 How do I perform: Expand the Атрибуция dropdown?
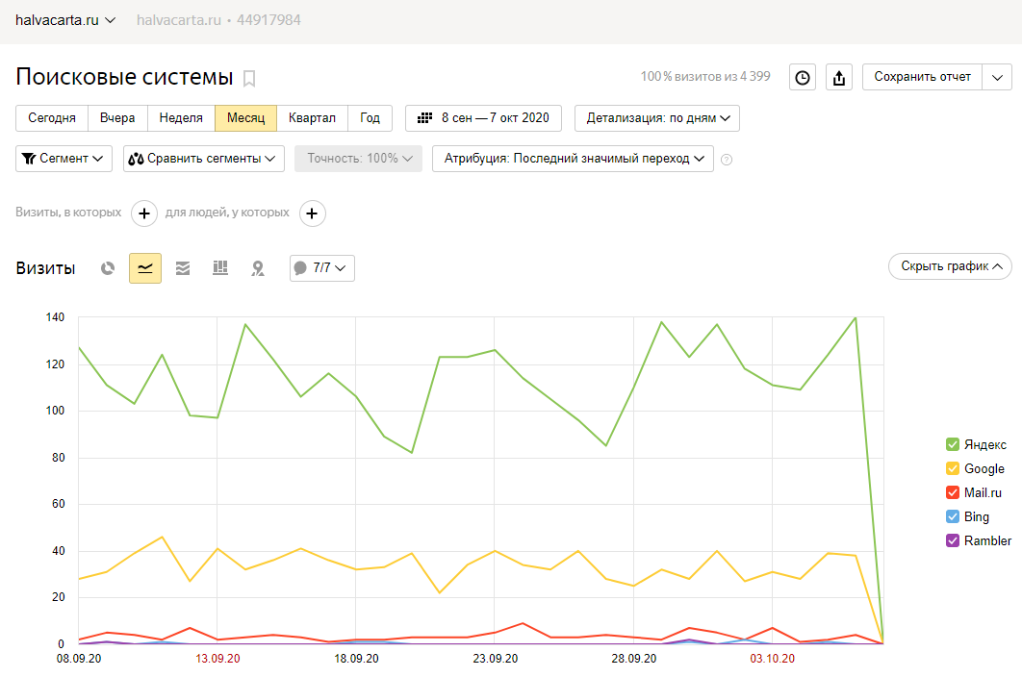(x=573, y=159)
